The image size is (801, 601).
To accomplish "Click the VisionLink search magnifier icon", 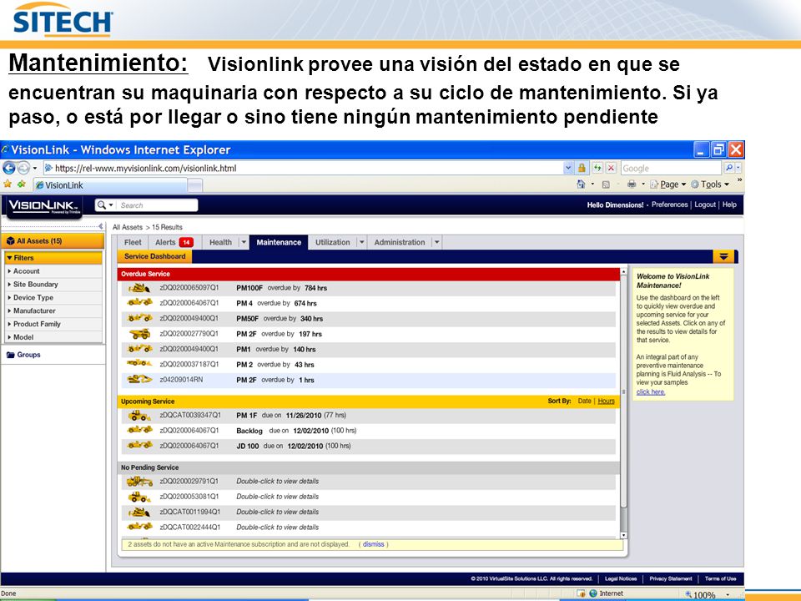I will coord(102,205).
